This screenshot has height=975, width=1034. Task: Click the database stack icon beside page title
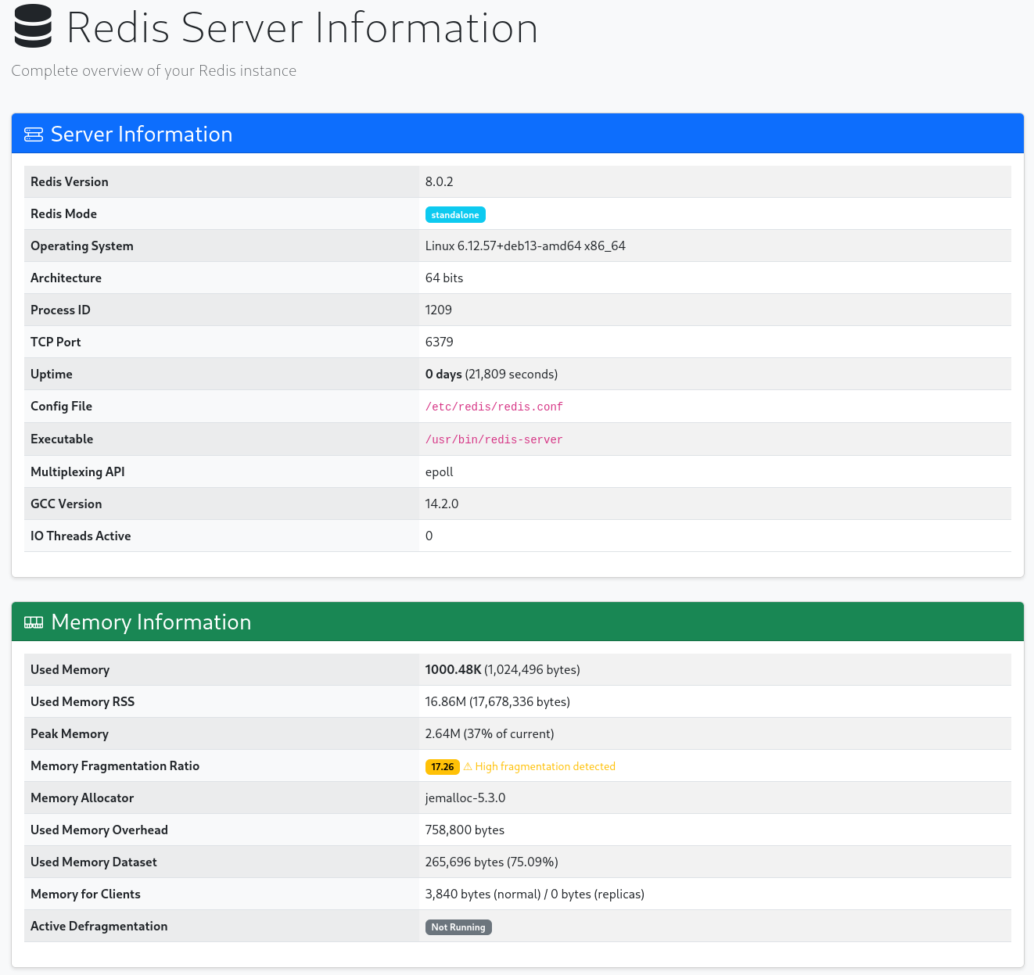click(32, 26)
